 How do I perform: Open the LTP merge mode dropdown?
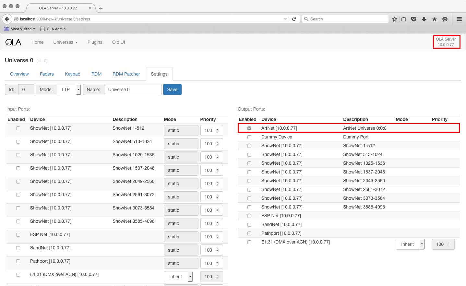pyautogui.click(x=69, y=89)
